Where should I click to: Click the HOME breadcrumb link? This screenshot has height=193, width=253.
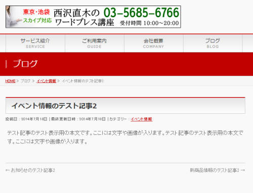pos(10,81)
